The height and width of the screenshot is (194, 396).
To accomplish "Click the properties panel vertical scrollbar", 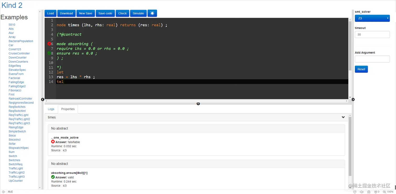I will pyautogui.click(x=350, y=151).
